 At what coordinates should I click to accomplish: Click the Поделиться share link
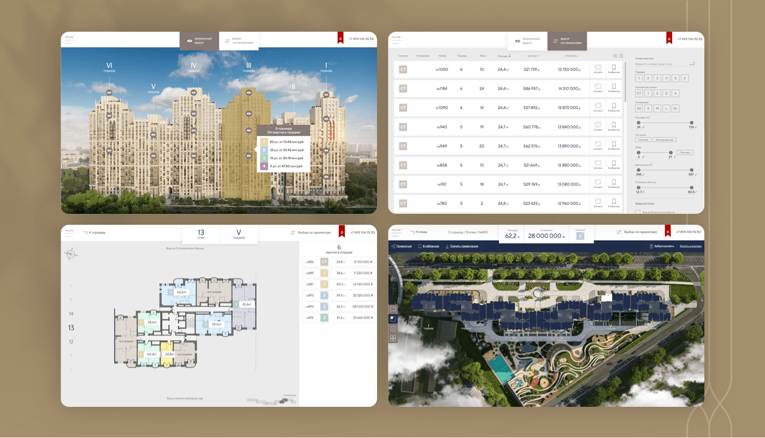[402, 246]
